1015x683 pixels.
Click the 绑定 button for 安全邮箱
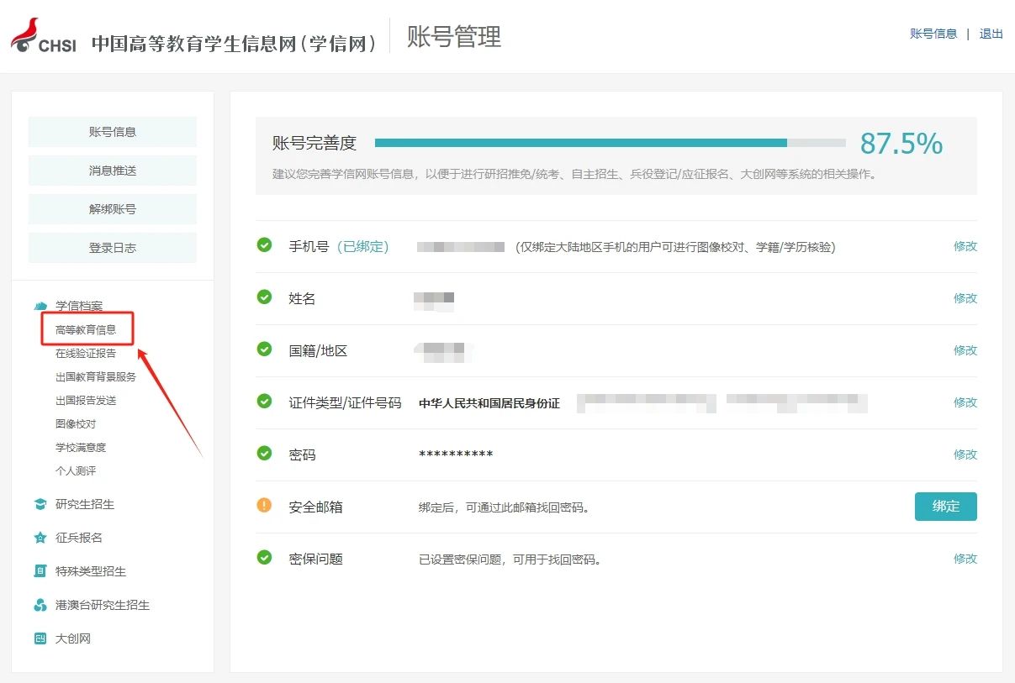click(x=946, y=507)
